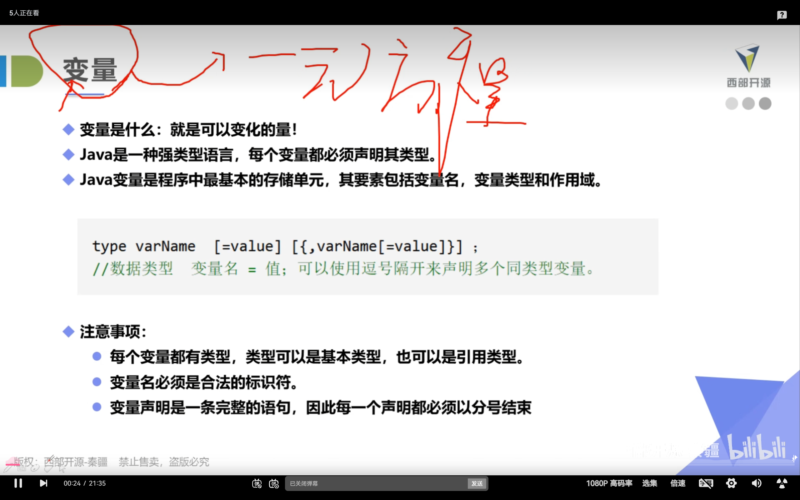Screen dimensions: 800x500
Task: Pause the video playback
Action: [x=18, y=483]
